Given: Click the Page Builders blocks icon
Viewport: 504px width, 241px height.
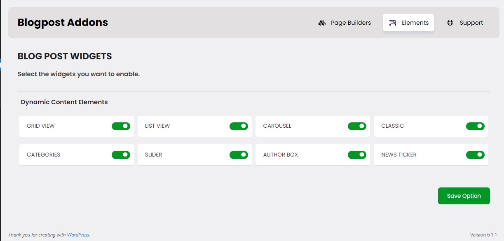Looking at the screenshot, I should [x=322, y=23].
